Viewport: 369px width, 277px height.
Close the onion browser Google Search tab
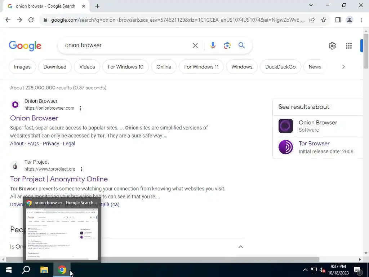(84, 6)
